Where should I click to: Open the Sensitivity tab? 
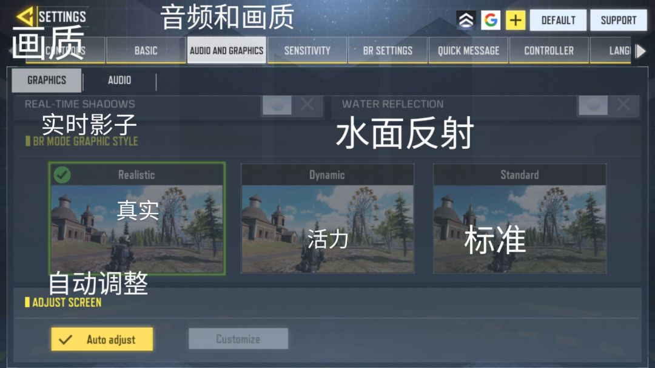[307, 50]
